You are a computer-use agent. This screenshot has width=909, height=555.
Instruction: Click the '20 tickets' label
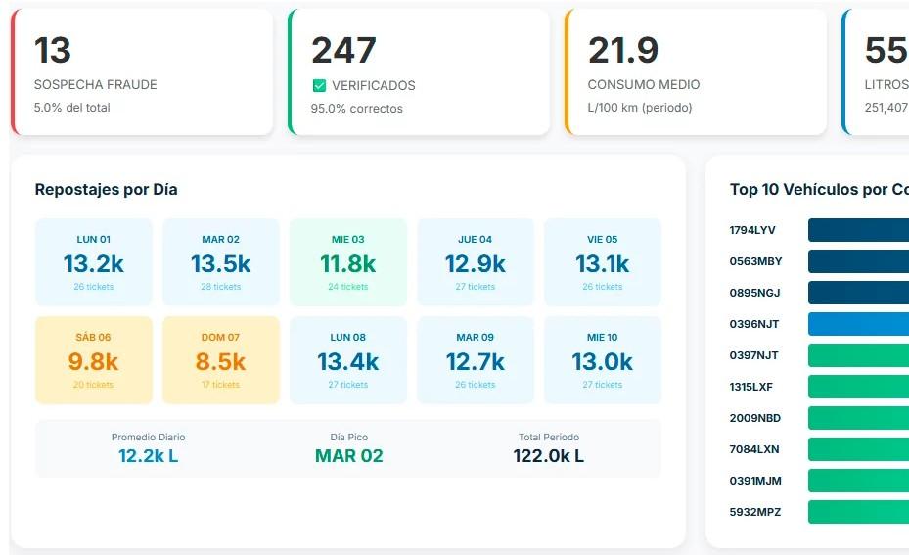(93, 385)
